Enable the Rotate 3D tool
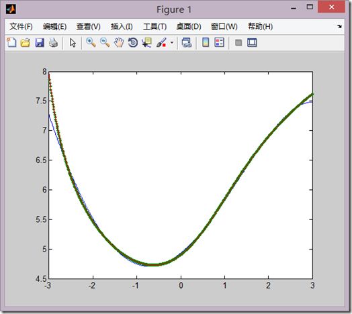352x314 pixels. [133, 42]
